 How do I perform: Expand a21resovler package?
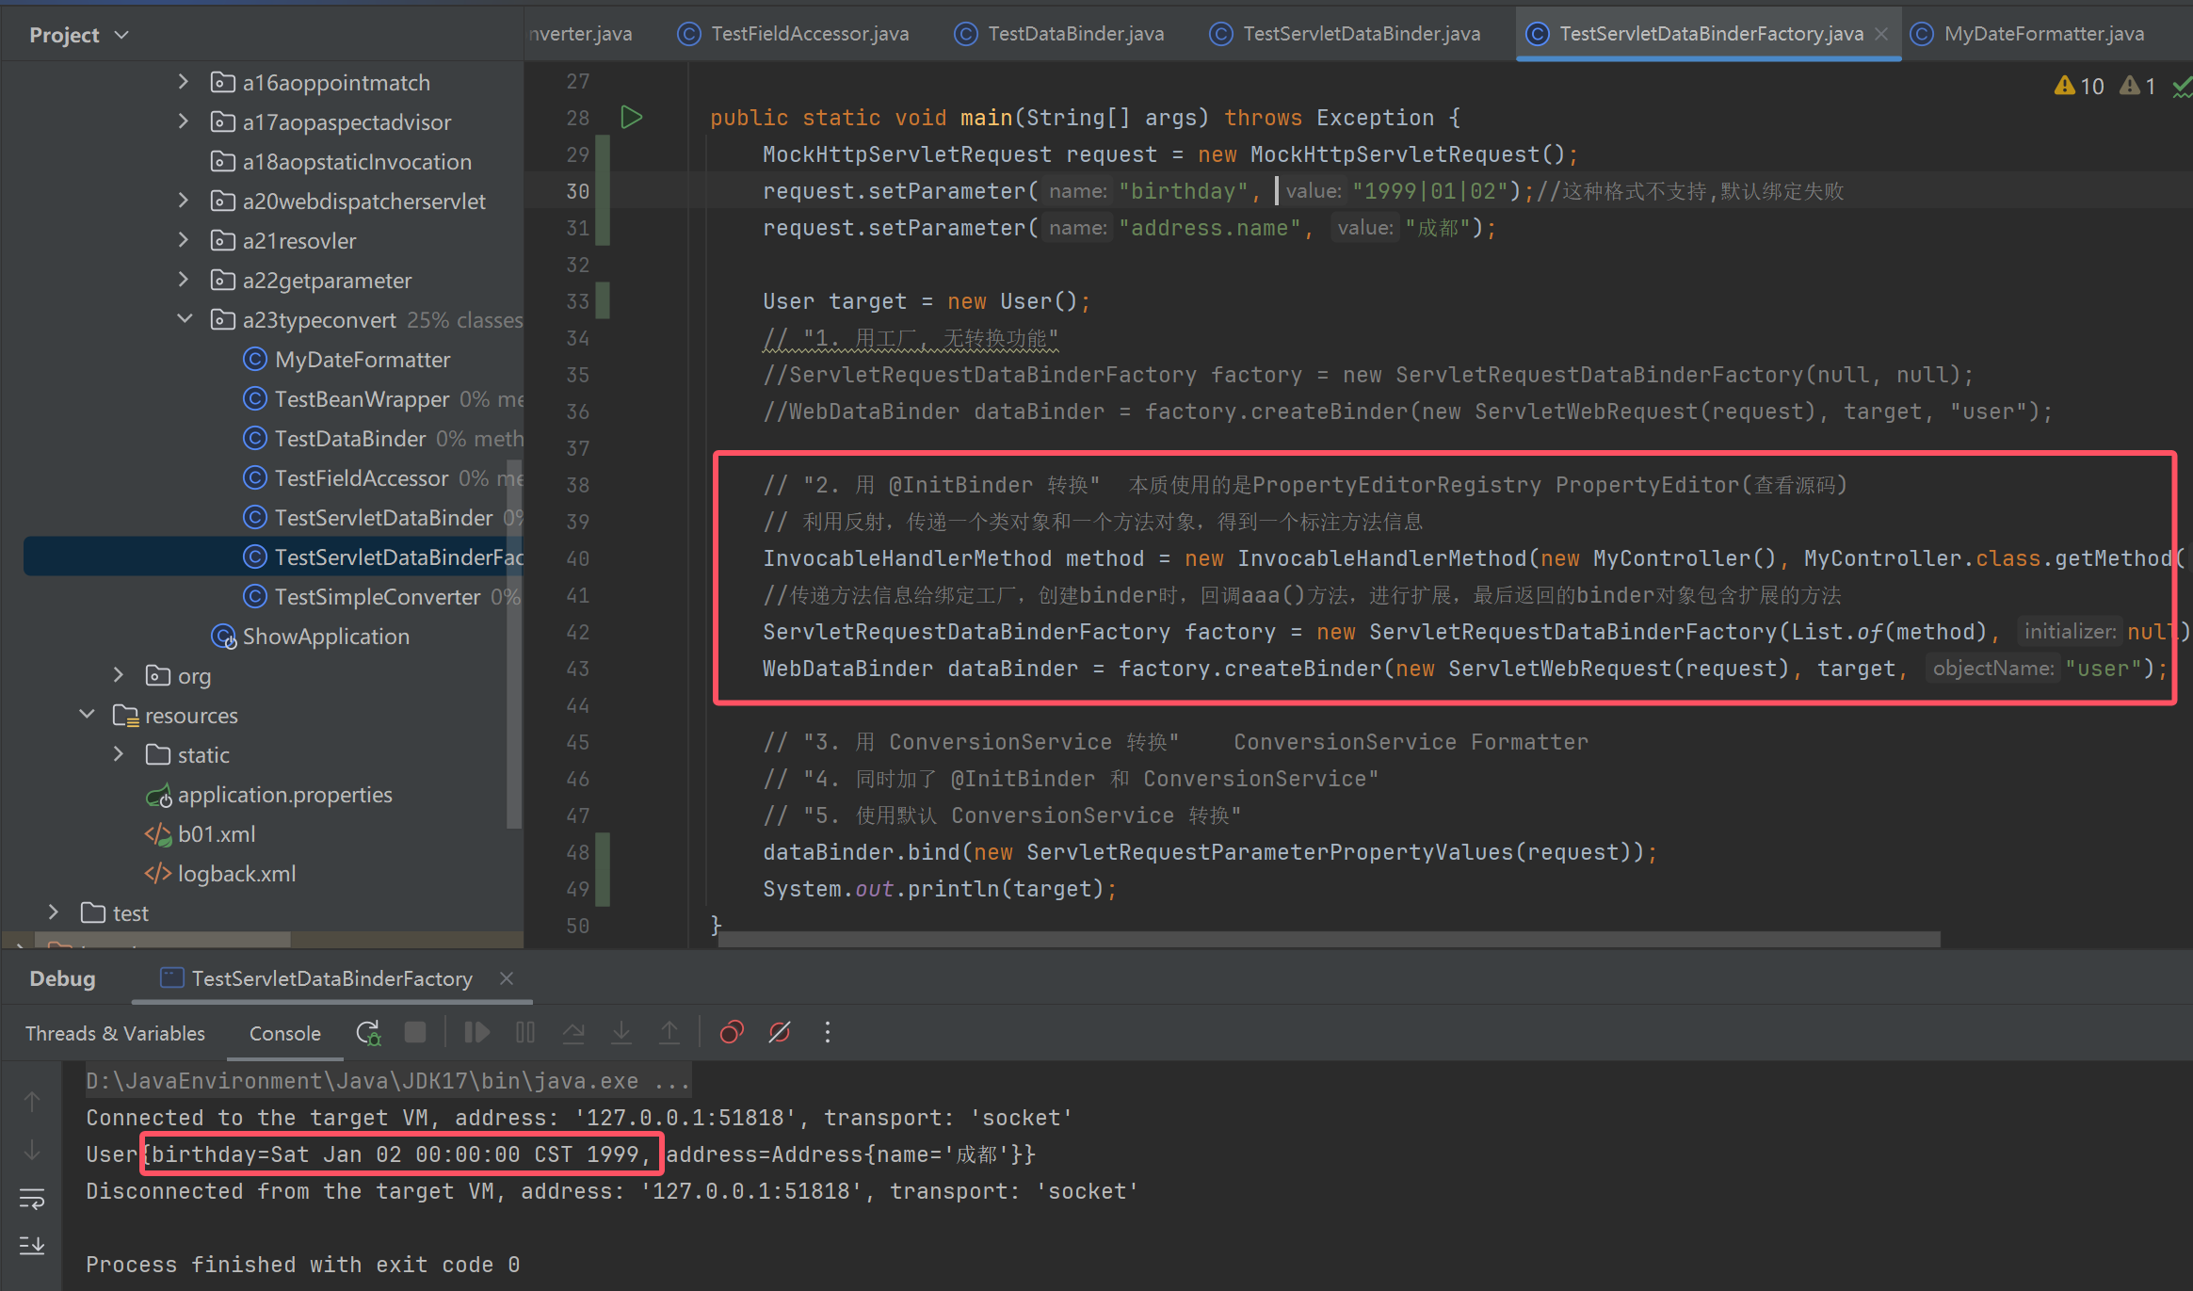point(184,240)
